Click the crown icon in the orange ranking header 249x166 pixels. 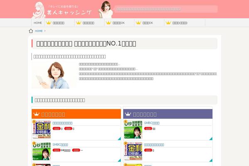coord(37,114)
